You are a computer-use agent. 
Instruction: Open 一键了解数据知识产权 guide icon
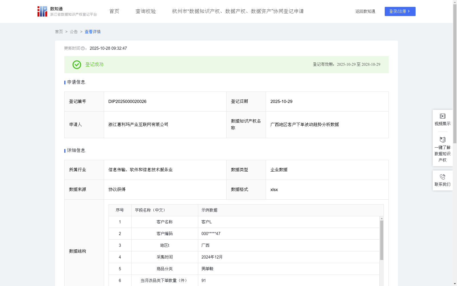pos(442,140)
